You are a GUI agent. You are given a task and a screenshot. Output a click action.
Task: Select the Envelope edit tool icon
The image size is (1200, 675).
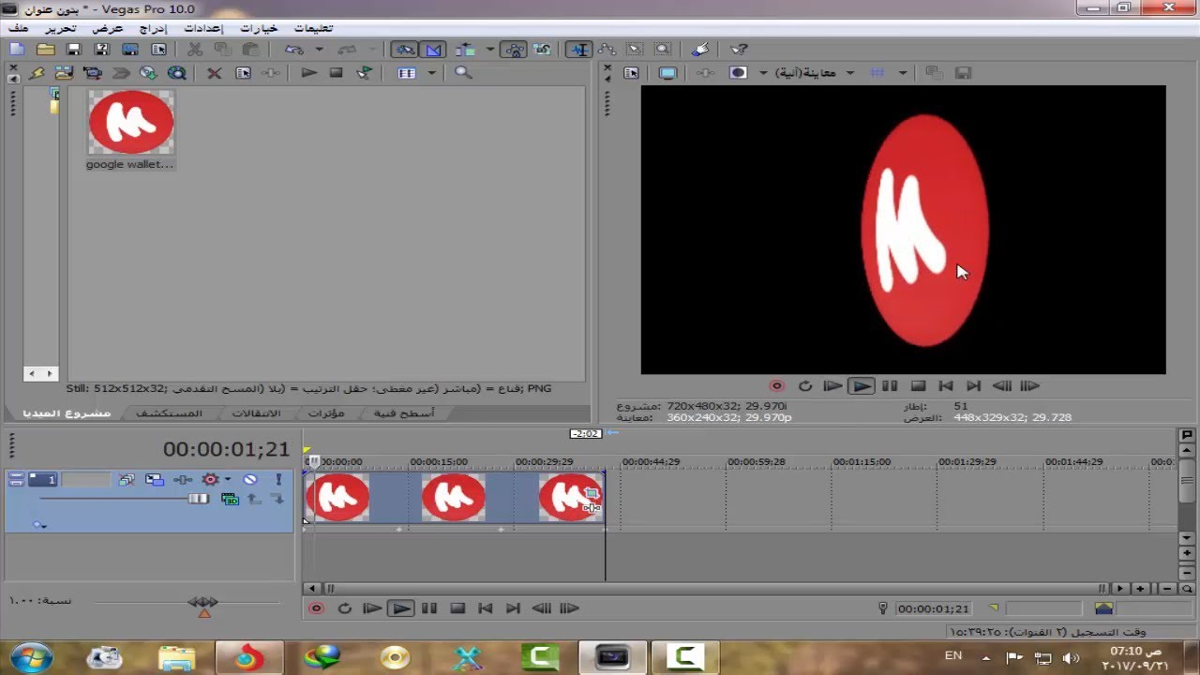coord(607,50)
